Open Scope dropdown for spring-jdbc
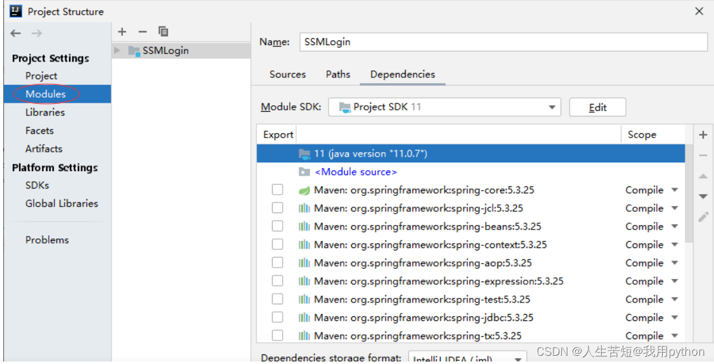This screenshot has height=364, width=714. [675, 318]
